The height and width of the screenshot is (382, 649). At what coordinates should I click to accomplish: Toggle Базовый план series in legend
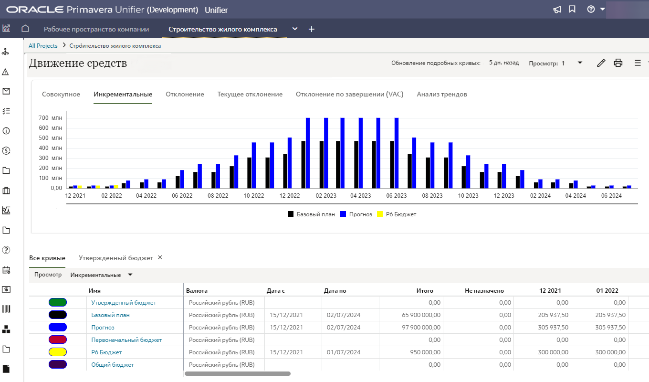point(311,214)
